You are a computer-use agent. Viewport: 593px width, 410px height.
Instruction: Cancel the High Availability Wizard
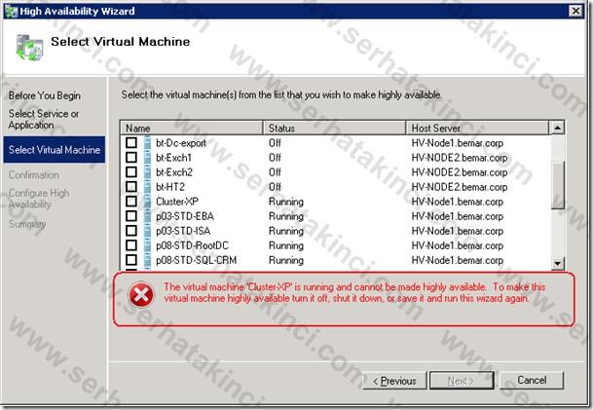click(x=532, y=380)
